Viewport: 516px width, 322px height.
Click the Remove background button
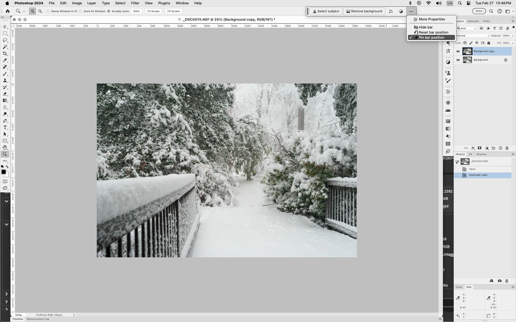tap(364, 11)
